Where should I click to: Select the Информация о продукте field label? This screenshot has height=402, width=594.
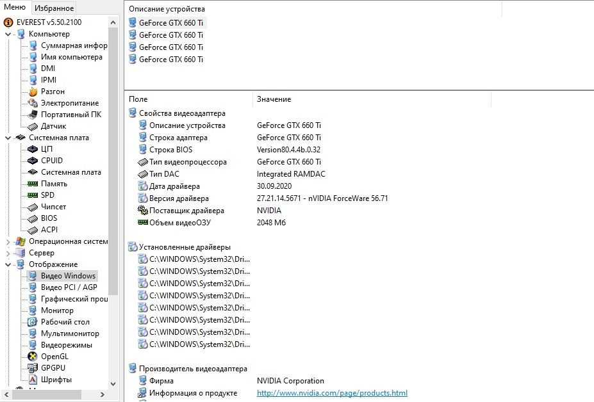click(193, 393)
